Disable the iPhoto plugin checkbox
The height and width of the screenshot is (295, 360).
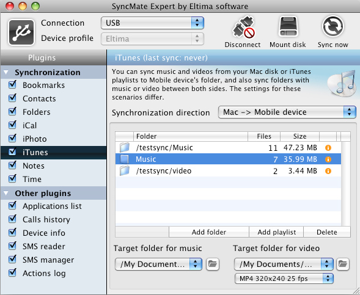point(12,138)
